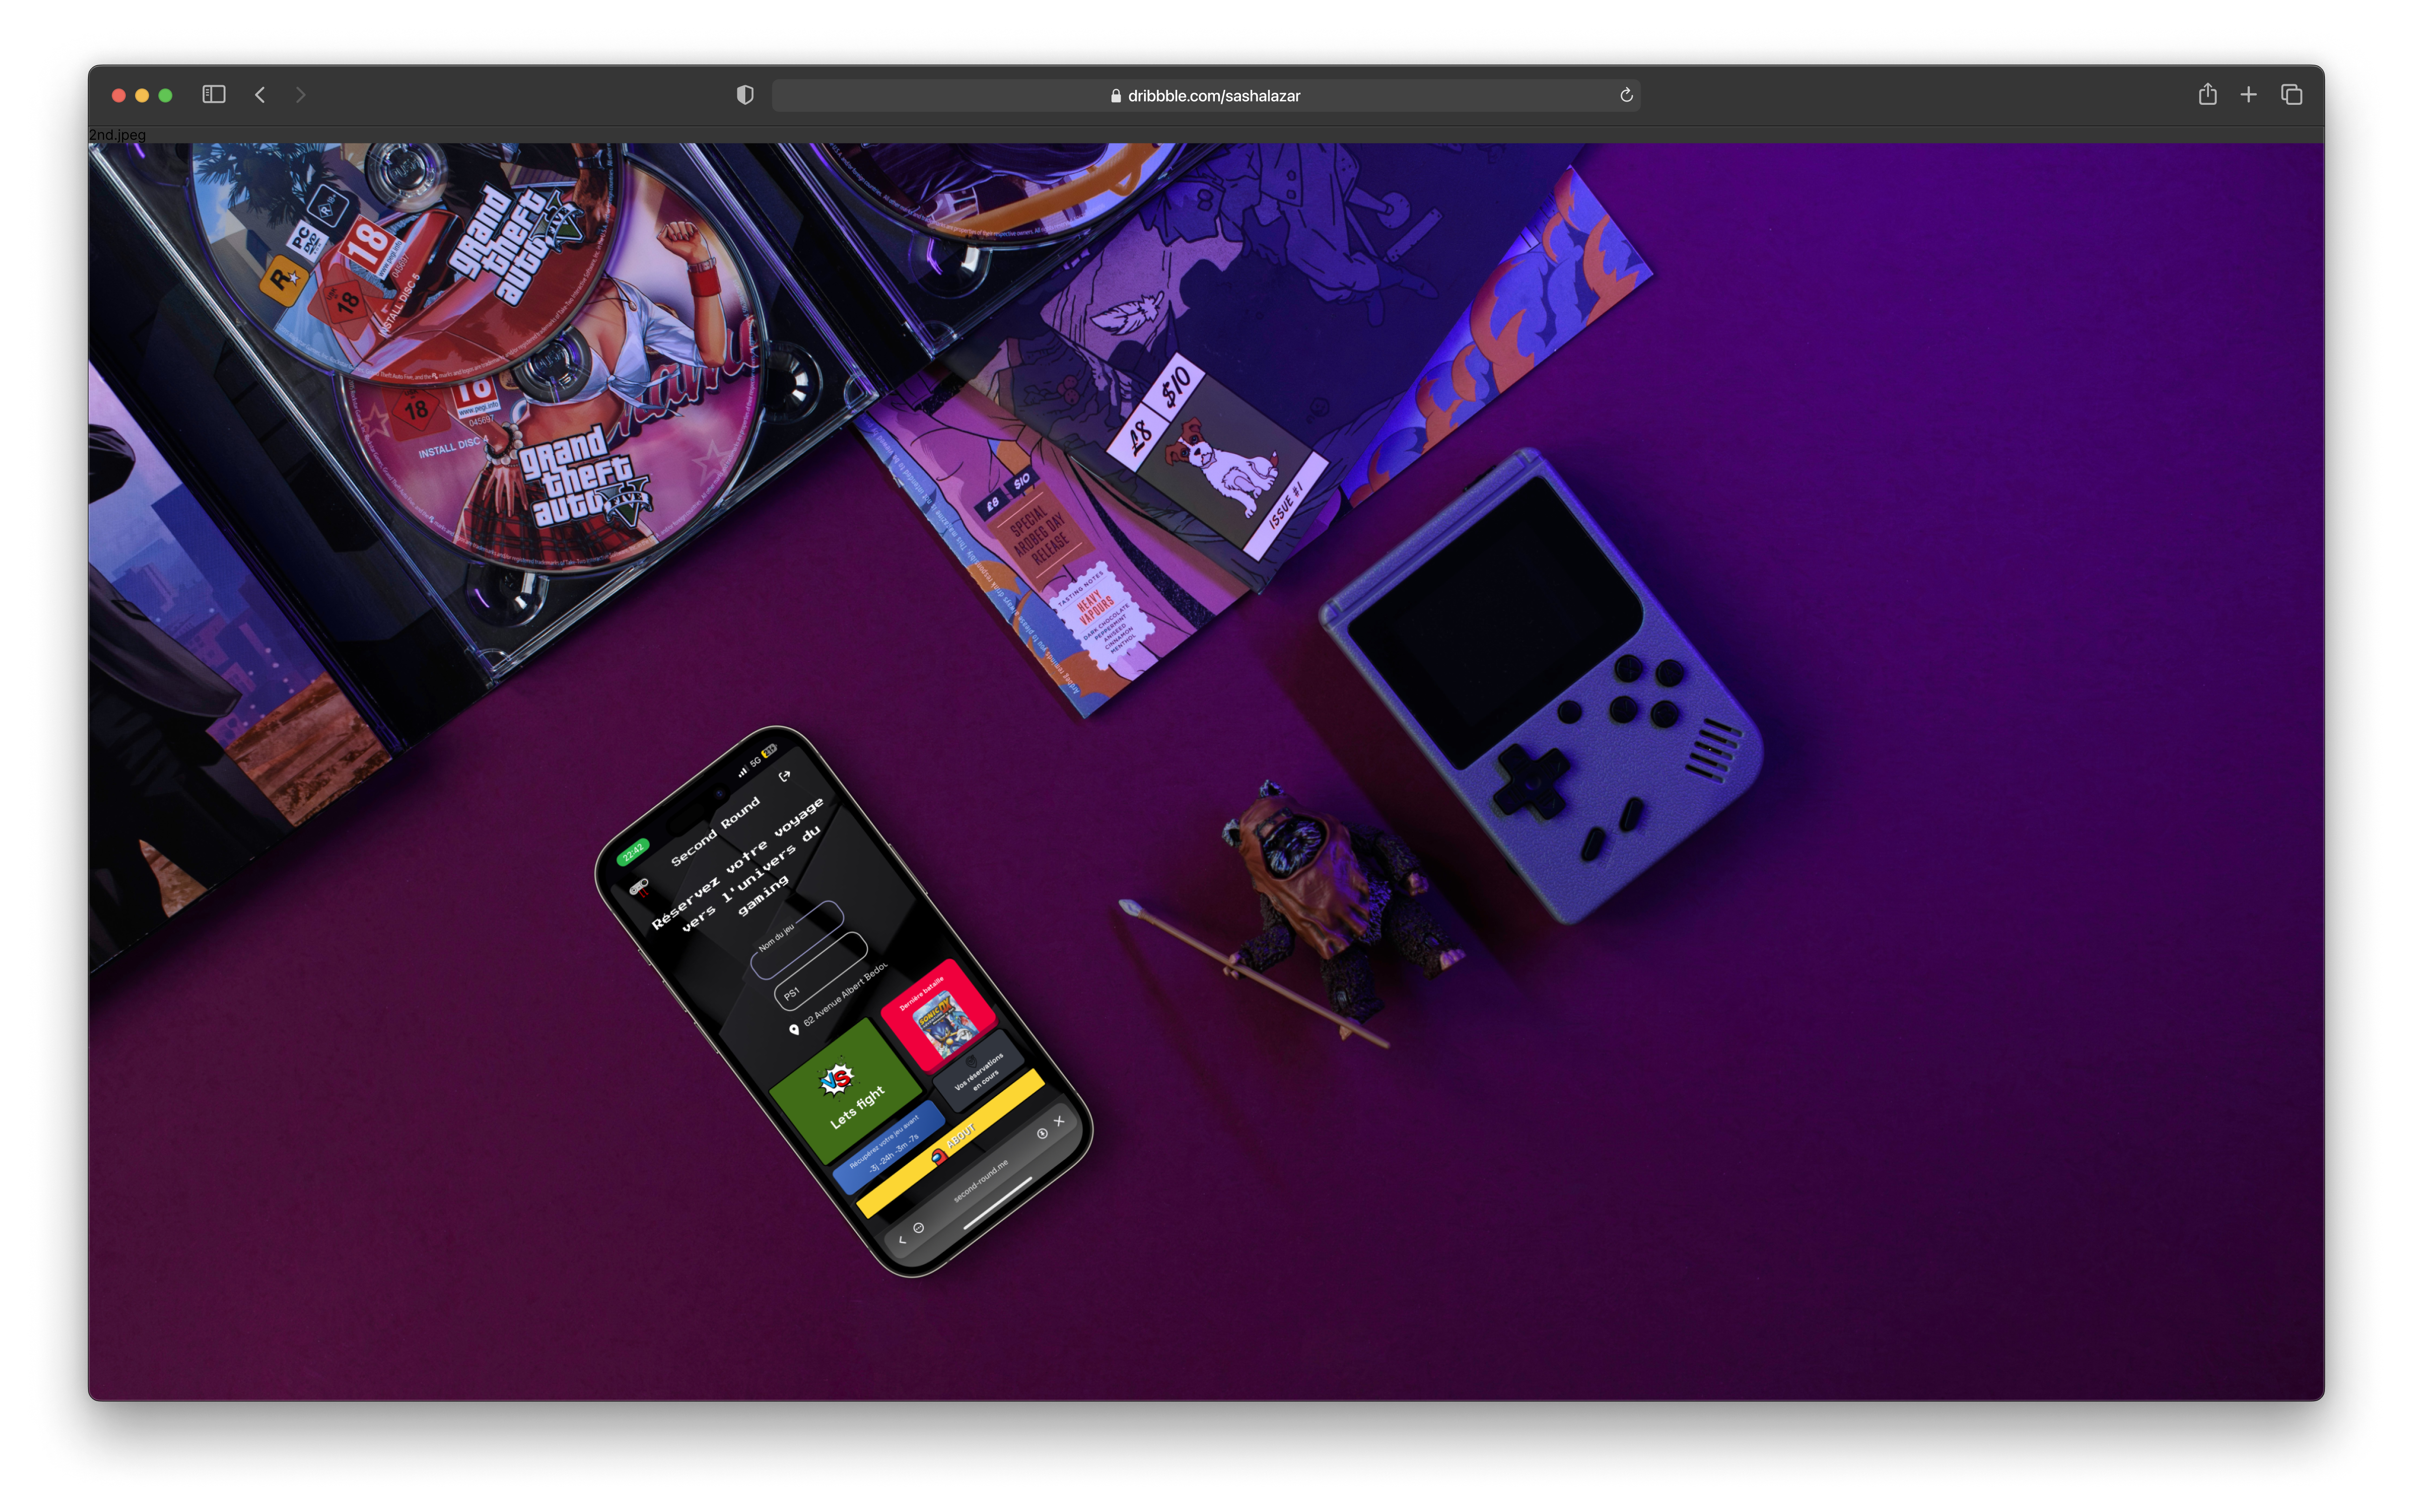Enter full screen with green button
2412x1512 pixels.
166,95
